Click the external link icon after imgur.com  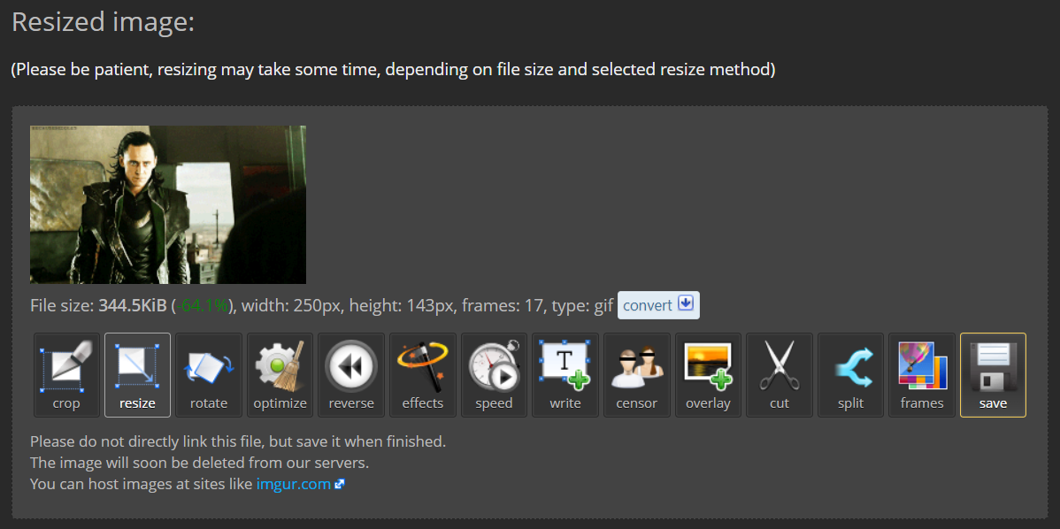click(x=340, y=485)
